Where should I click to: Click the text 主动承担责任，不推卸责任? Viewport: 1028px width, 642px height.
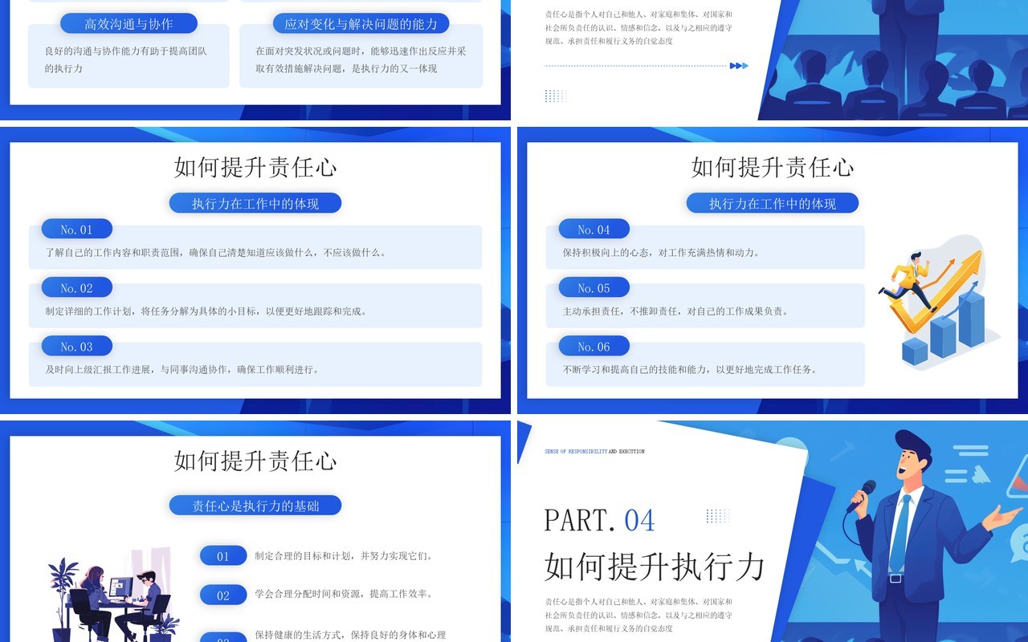619,311
